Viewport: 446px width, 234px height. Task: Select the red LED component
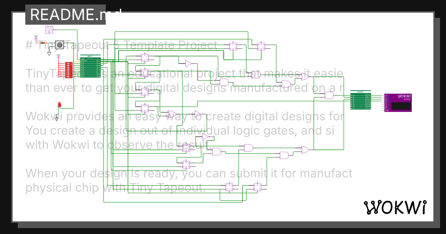tap(59, 104)
